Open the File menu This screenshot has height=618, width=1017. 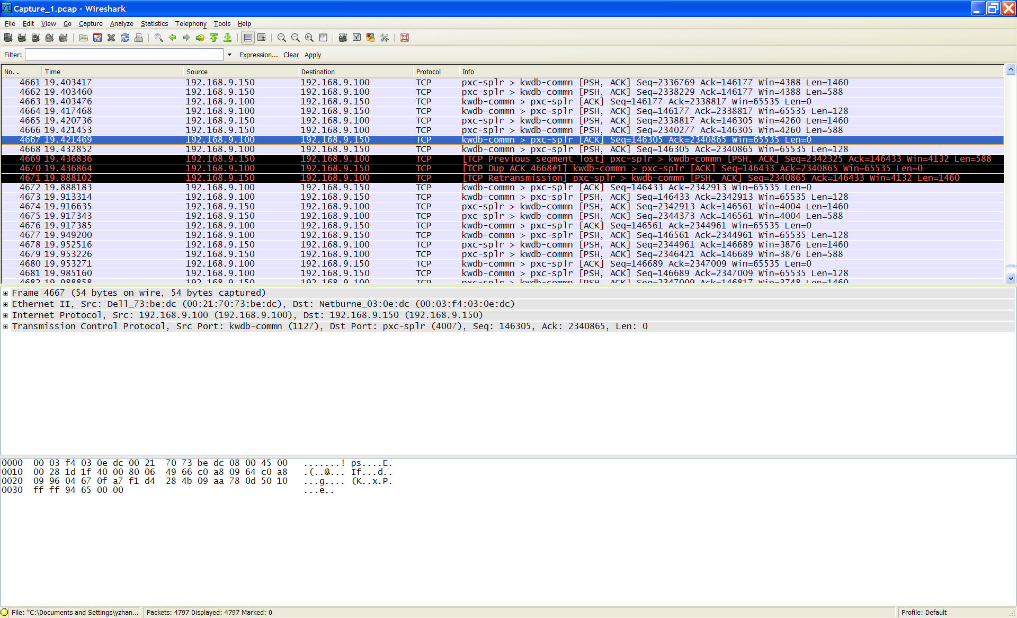(10, 23)
